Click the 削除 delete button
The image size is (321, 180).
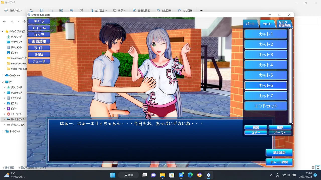[280, 127]
